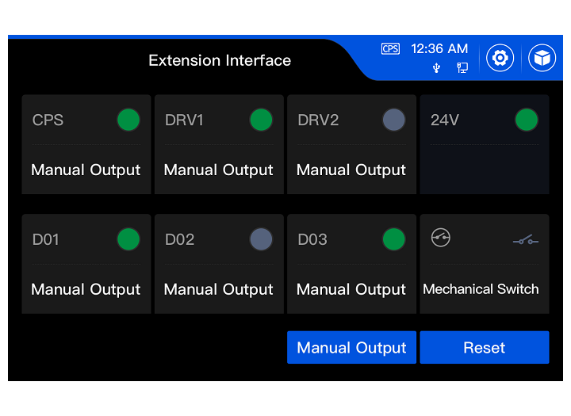Click the 12:36 AM clock display
The image size is (571, 416).
(439, 49)
